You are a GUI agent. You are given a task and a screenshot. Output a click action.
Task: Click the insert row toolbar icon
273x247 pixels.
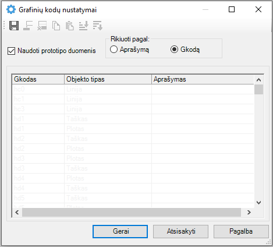(28, 26)
